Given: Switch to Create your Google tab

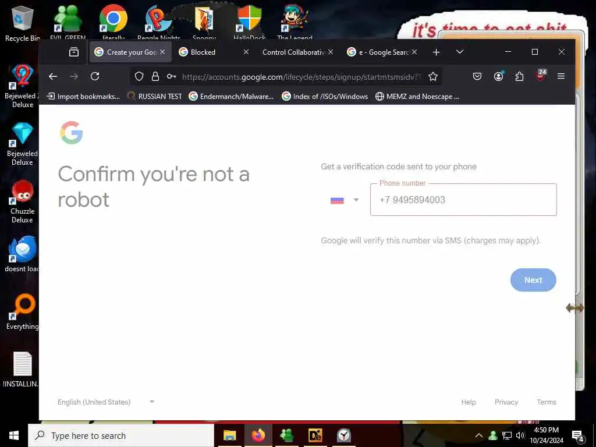Looking at the screenshot, I should click(x=130, y=52).
